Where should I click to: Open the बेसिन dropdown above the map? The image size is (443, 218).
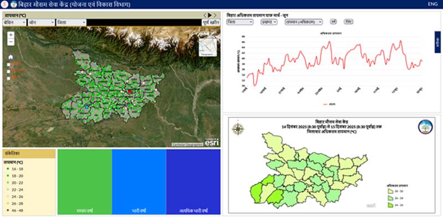[x=15, y=22]
